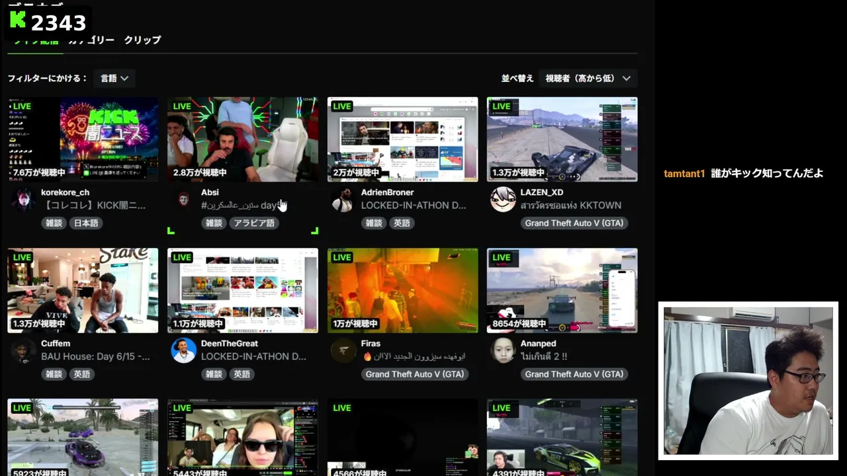Open DeenTheGreat stream thumbnail
847x476 pixels.
click(x=243, y=290)
